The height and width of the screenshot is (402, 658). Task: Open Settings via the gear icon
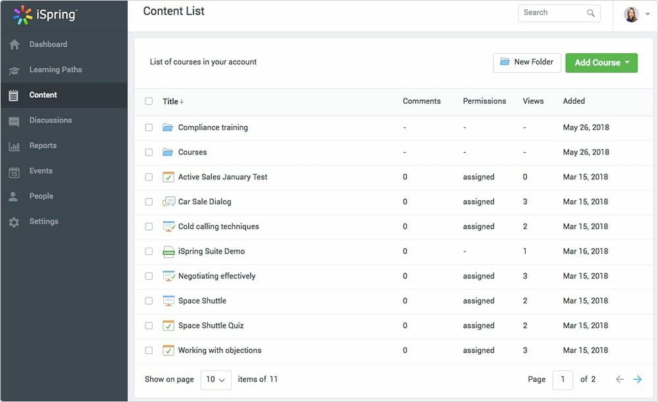(14, 221)
